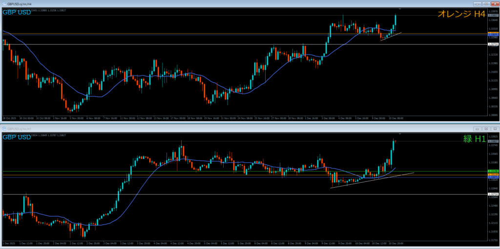Click white price tag 1.32794 in H4 chart

[x=493, y=44]
